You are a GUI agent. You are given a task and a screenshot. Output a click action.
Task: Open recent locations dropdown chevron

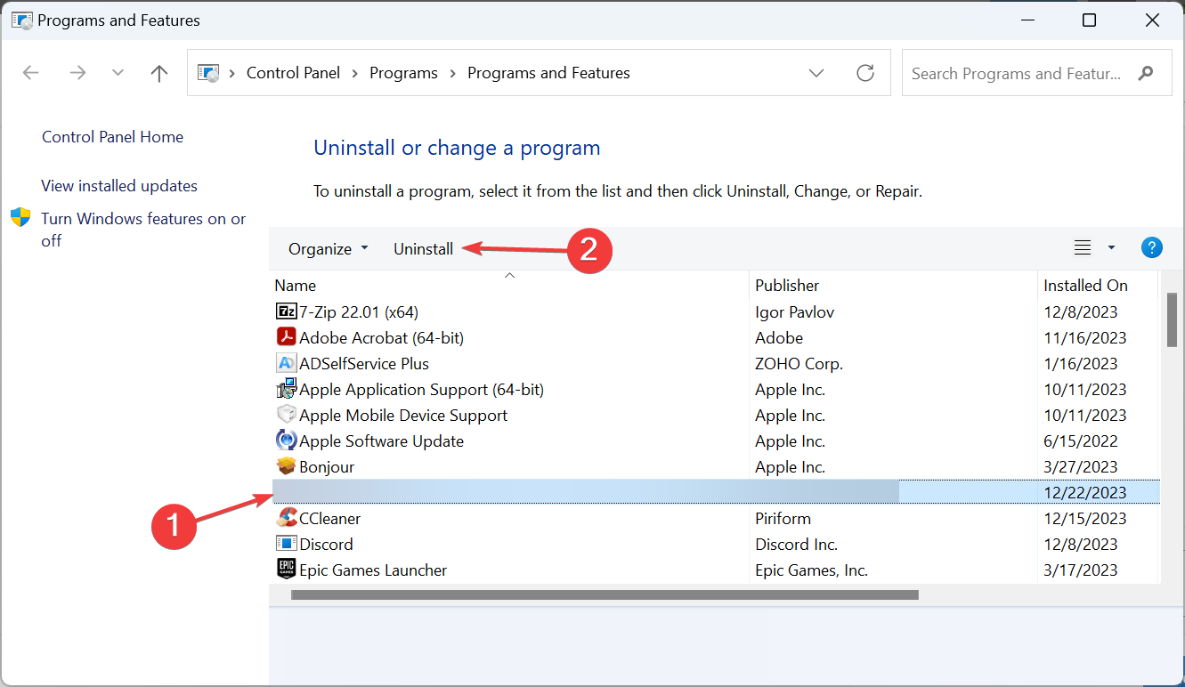[x=118, y=73]
